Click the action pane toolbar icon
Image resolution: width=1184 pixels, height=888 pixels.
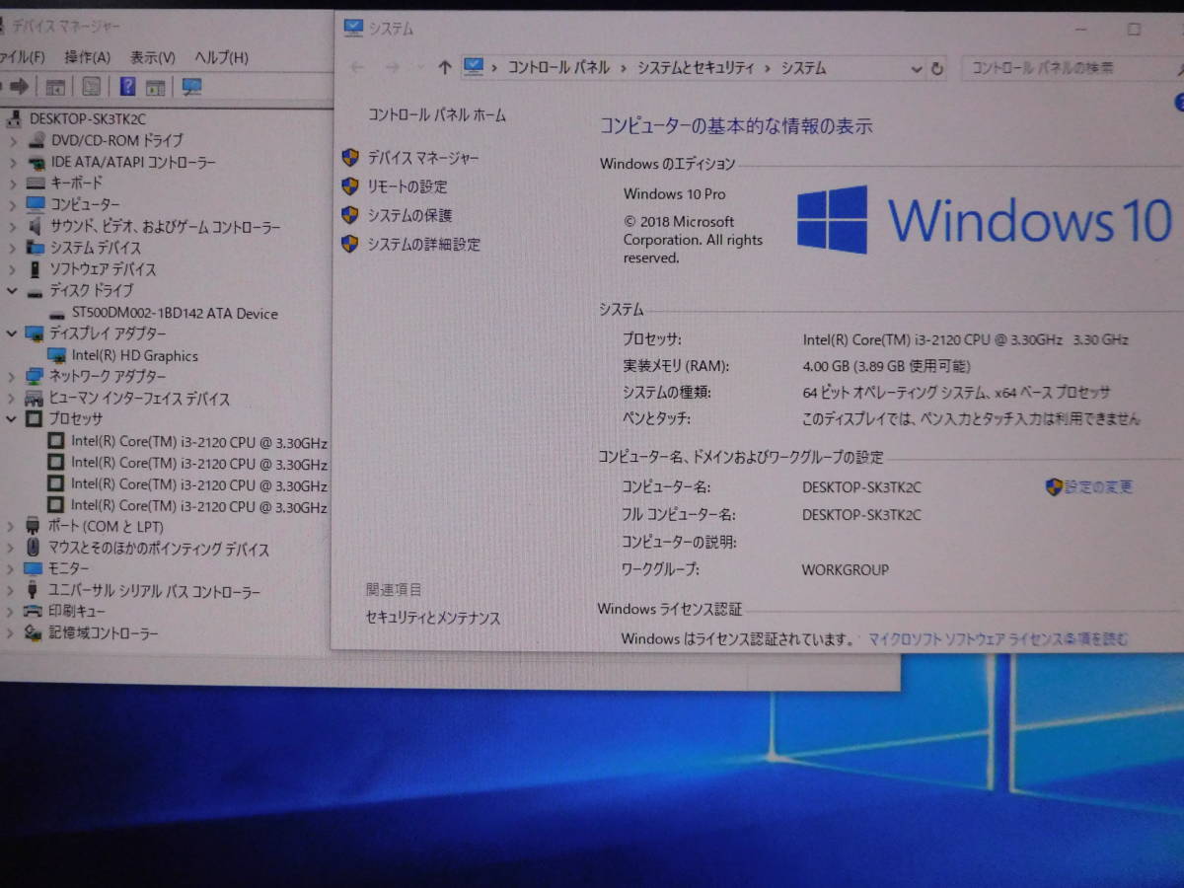[157, 87]
